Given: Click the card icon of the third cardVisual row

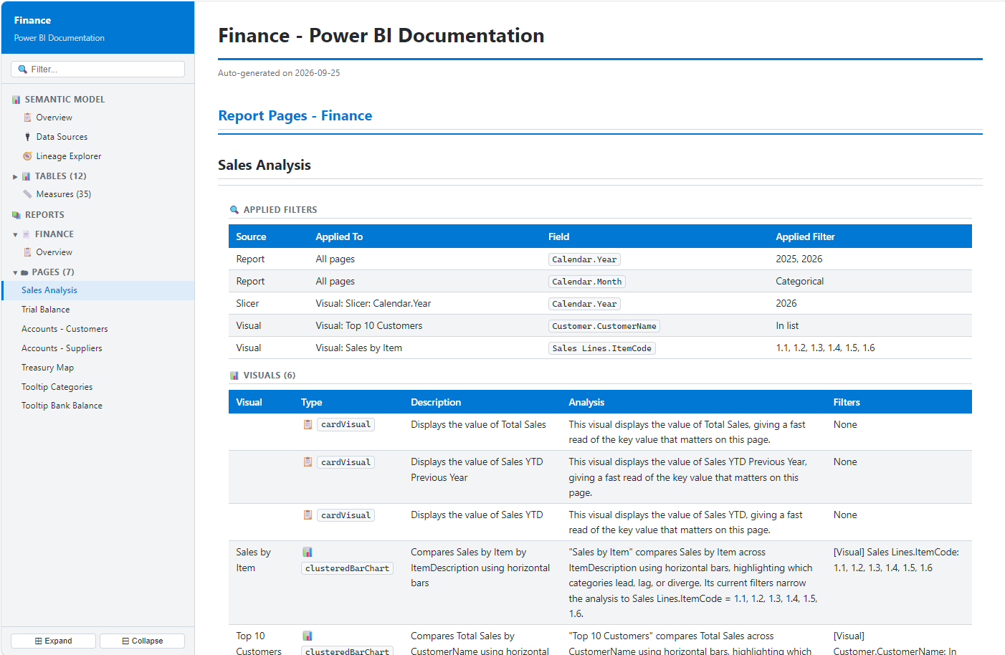Looking at the screenshot, I should (308, 515).
